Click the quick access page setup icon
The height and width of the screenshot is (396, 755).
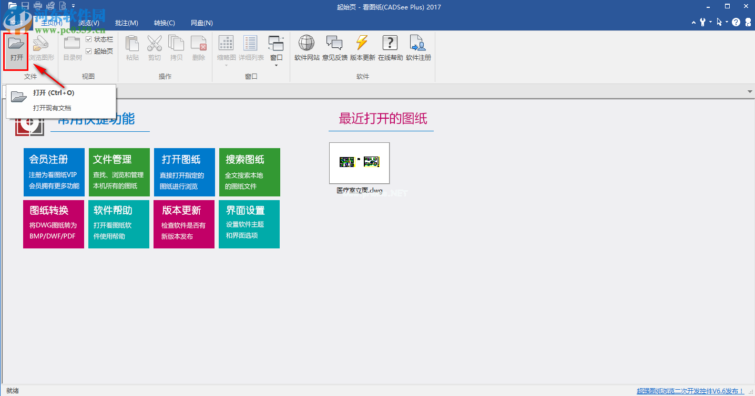(63, 6)
